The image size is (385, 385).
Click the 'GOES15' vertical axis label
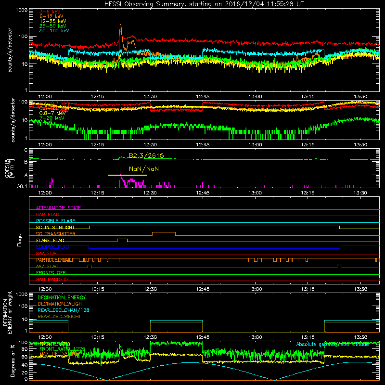pyautogui.click(x=8, y=168)
